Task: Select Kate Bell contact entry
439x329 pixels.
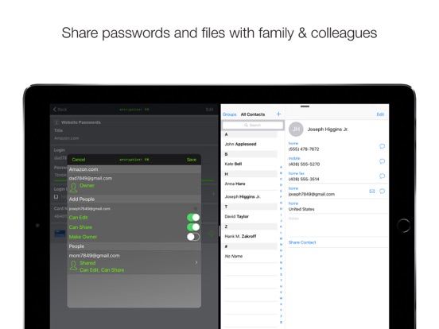Action: (x=233, y=164)
